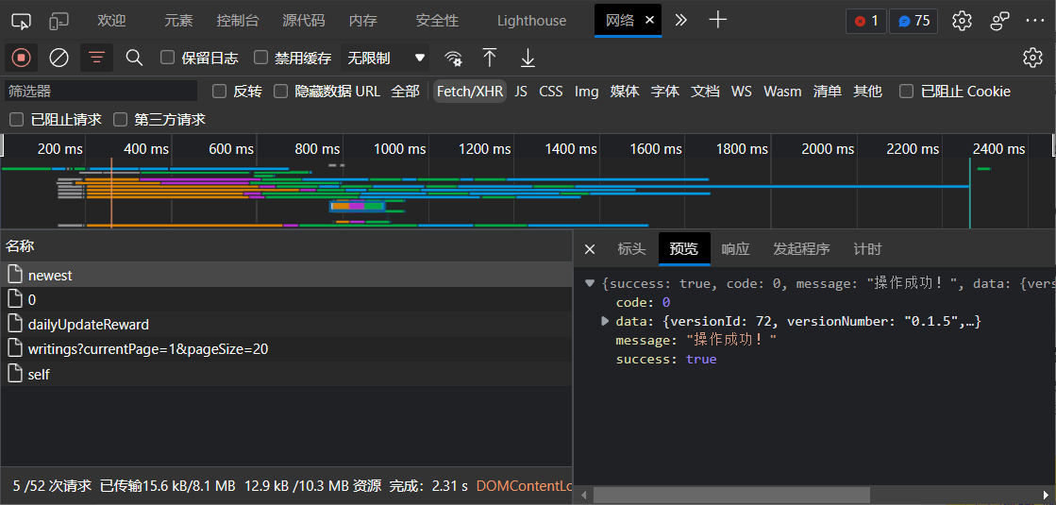Open DevTools settings gear in top bar
Viewport: 1056px width, 505px height.
[x=962, y=21]
